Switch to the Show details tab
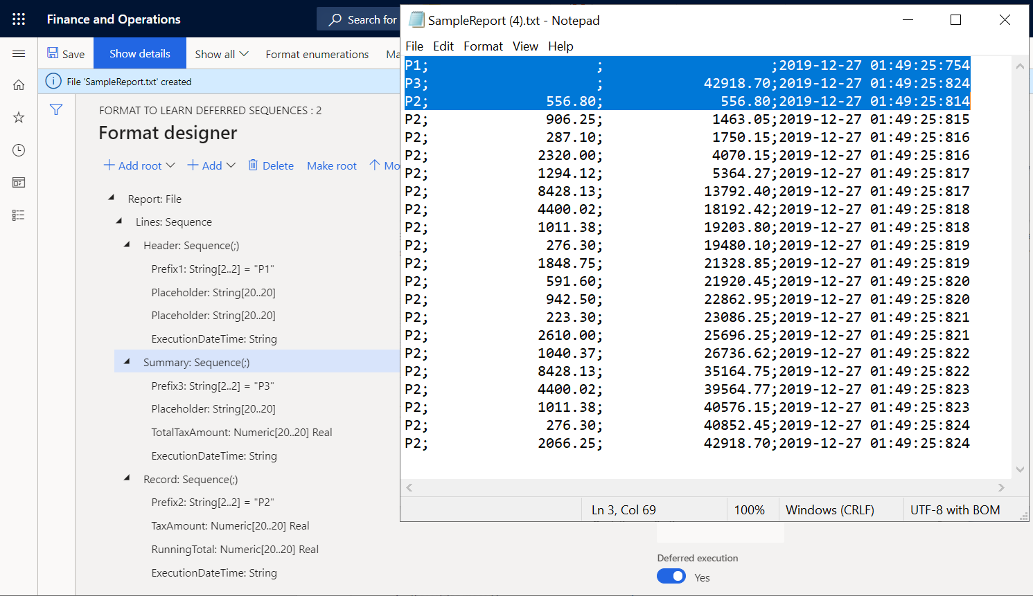1033x596 pixels. coord(139,53)
